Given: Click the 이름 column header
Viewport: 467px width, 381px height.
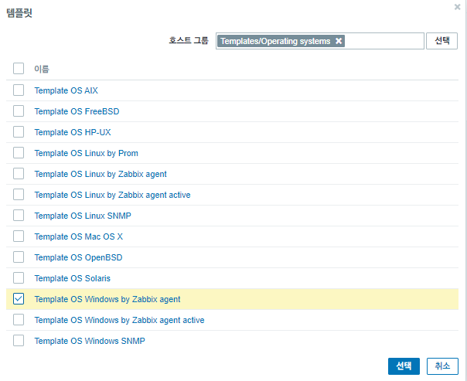Looking at the screenshot, I should pos(42,69).
